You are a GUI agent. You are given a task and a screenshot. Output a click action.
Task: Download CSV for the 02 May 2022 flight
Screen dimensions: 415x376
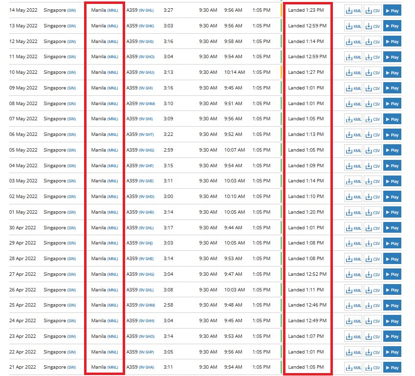point(372,197)
